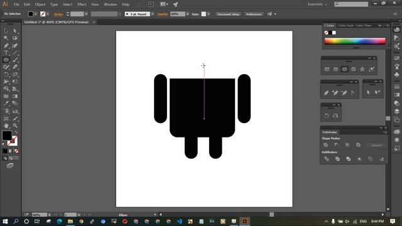This screenshot has width=402, height=226.
Task: Toggle None fill mode button
Action: [16, 151]
